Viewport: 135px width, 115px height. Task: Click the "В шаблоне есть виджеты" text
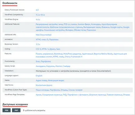[x=34, y=110]
